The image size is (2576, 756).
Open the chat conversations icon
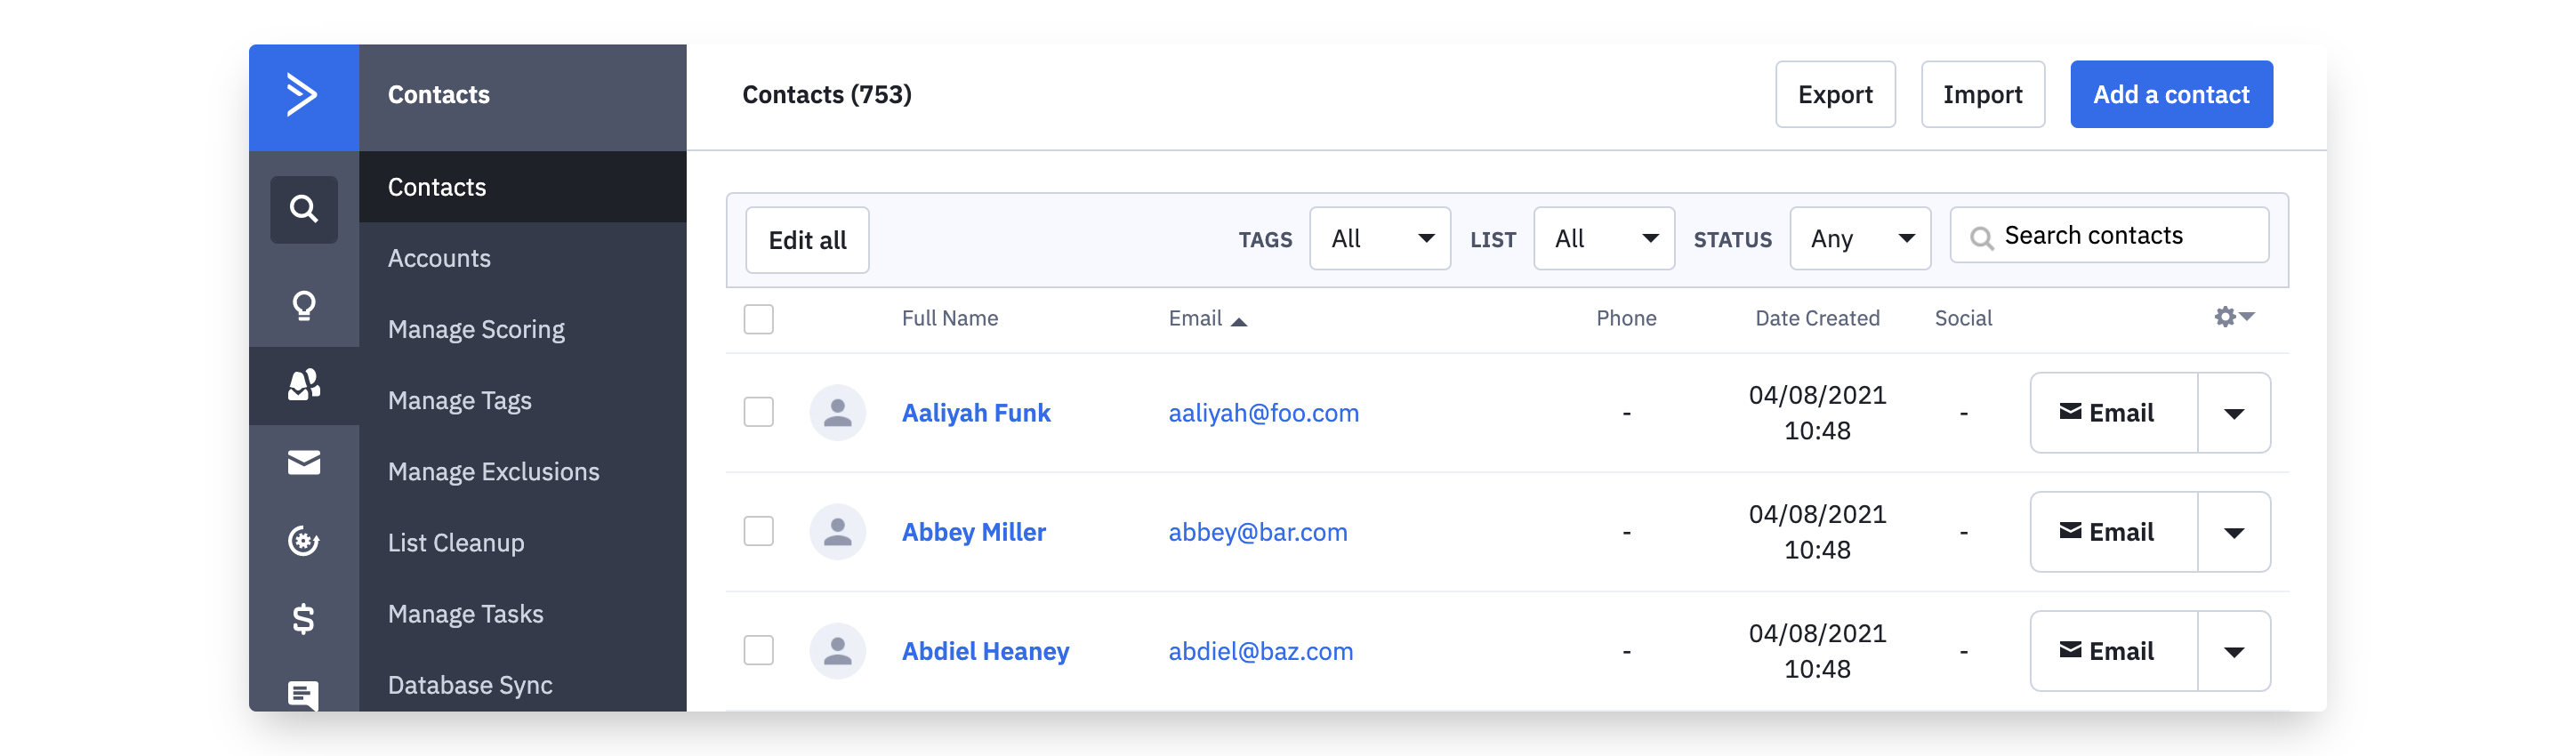(304, 694)
